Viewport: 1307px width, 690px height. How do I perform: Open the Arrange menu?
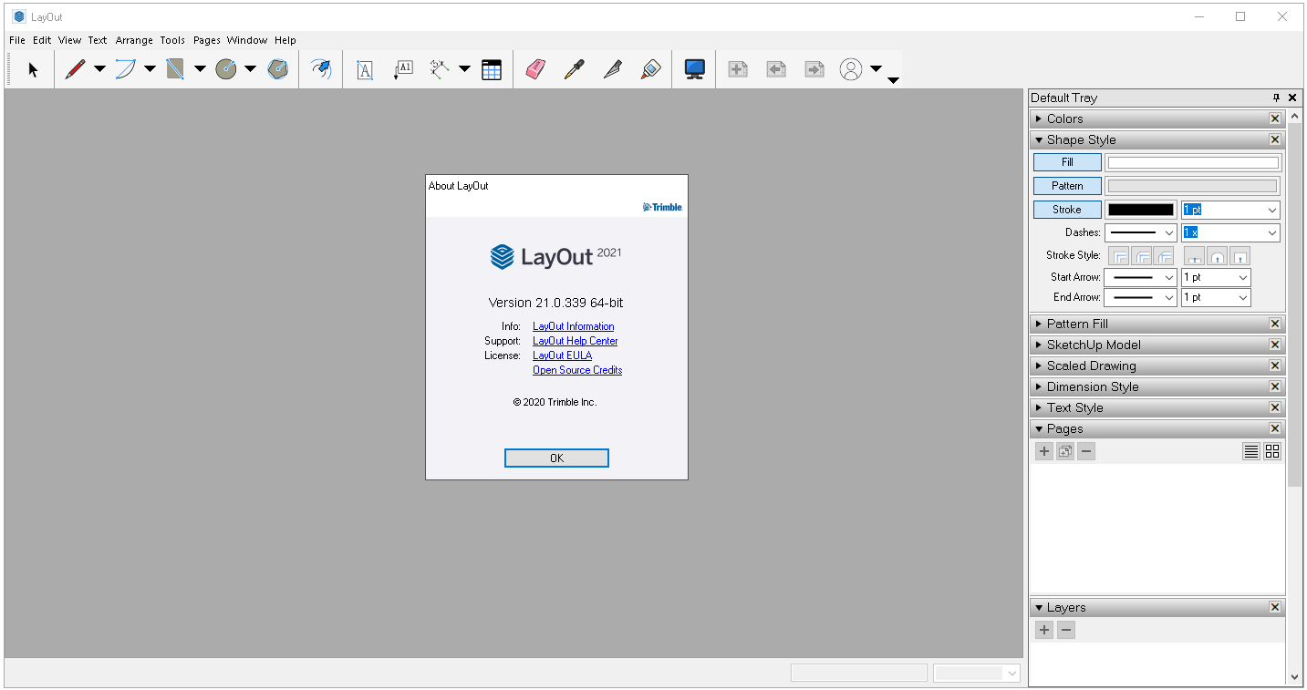(134, 40)
